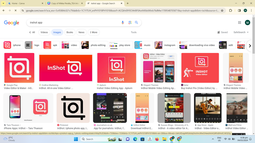Image resolution: width=255 pixels, height=143 pixels.
Task: Open File Explorer from taskbar
Action: click(x=164, y=139)
